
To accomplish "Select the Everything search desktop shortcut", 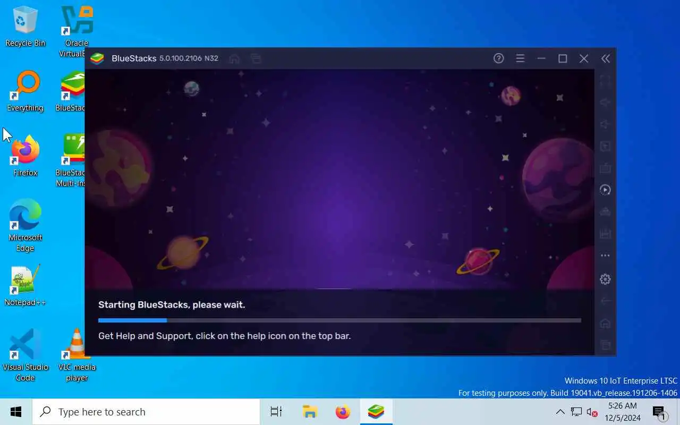I will click(x=25, y=91).
